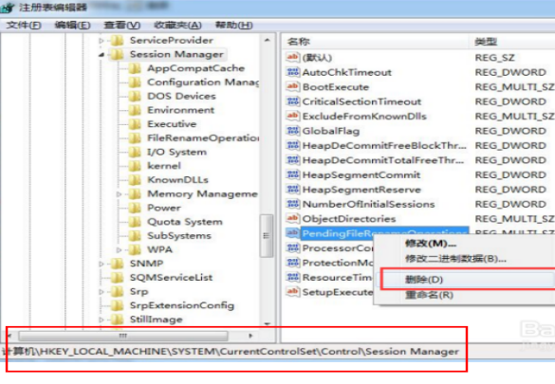Viewport: 555px width, 384px height.
Task: Expand the ServiceProvider tree node
Action: pos(102,41)
